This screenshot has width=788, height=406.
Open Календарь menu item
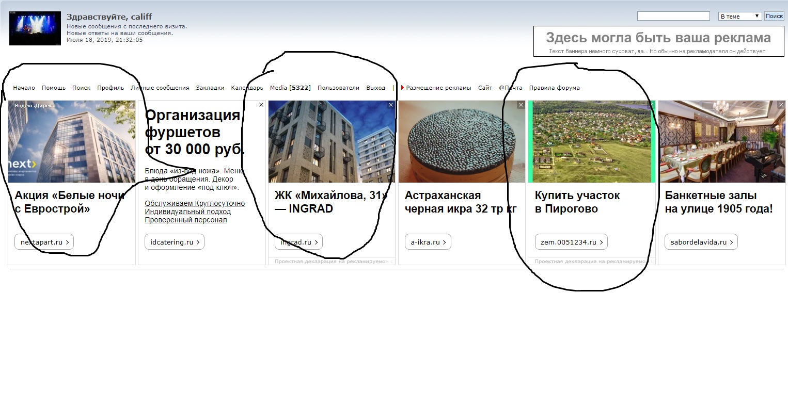pyautogui.click(x=247, y=88)
